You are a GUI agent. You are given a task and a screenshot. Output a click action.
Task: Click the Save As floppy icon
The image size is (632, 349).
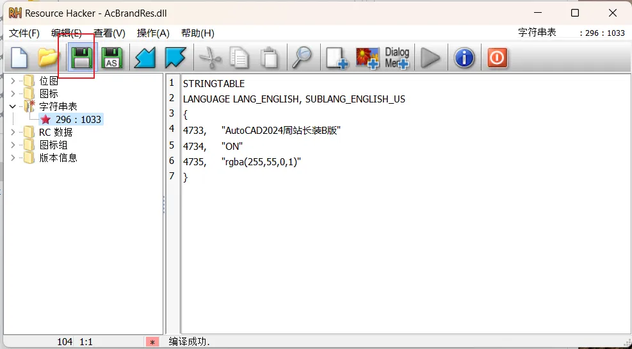111,58
